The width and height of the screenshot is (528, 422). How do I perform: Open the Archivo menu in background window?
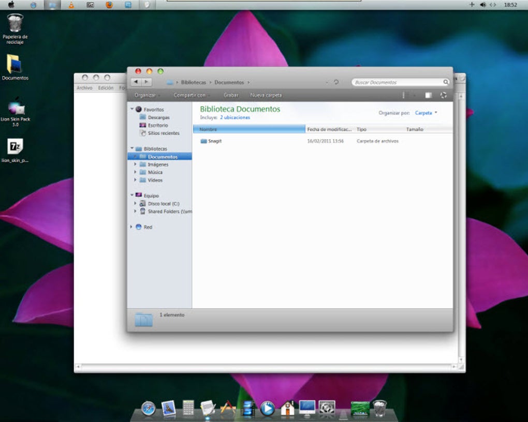(84, 87)
